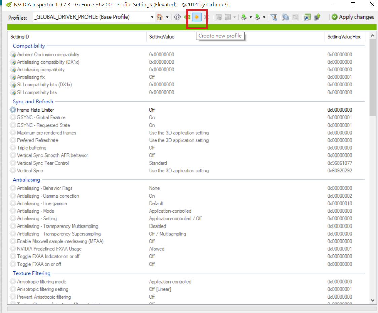Image resolution: width=378 pixels, height=313 pixels.
Task: Click gear icon beside Toggle FXAA on or off
Action: pyautogui.click(x=13, y=264)
